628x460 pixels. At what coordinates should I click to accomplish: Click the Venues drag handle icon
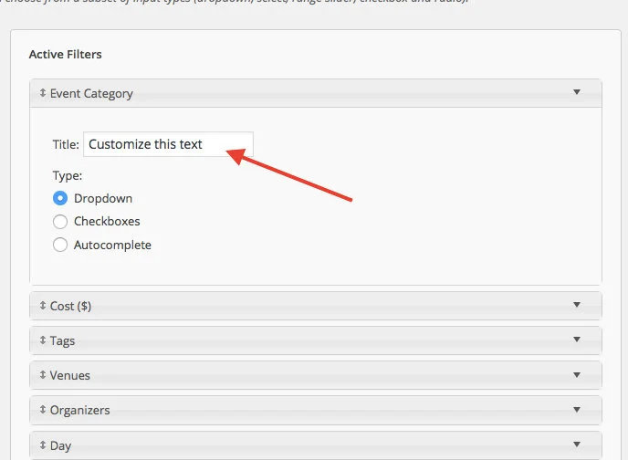click(x=42, y=375)
